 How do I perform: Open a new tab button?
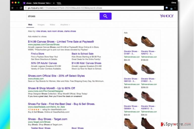pos(59,3)
